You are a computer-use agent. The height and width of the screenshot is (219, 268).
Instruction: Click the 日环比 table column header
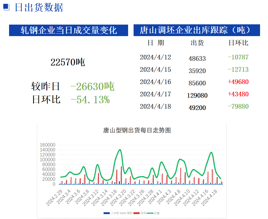[238, 43]
